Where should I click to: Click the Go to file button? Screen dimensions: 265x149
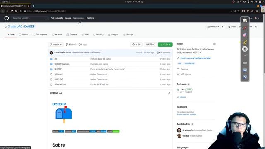click(x=136, y=44)
